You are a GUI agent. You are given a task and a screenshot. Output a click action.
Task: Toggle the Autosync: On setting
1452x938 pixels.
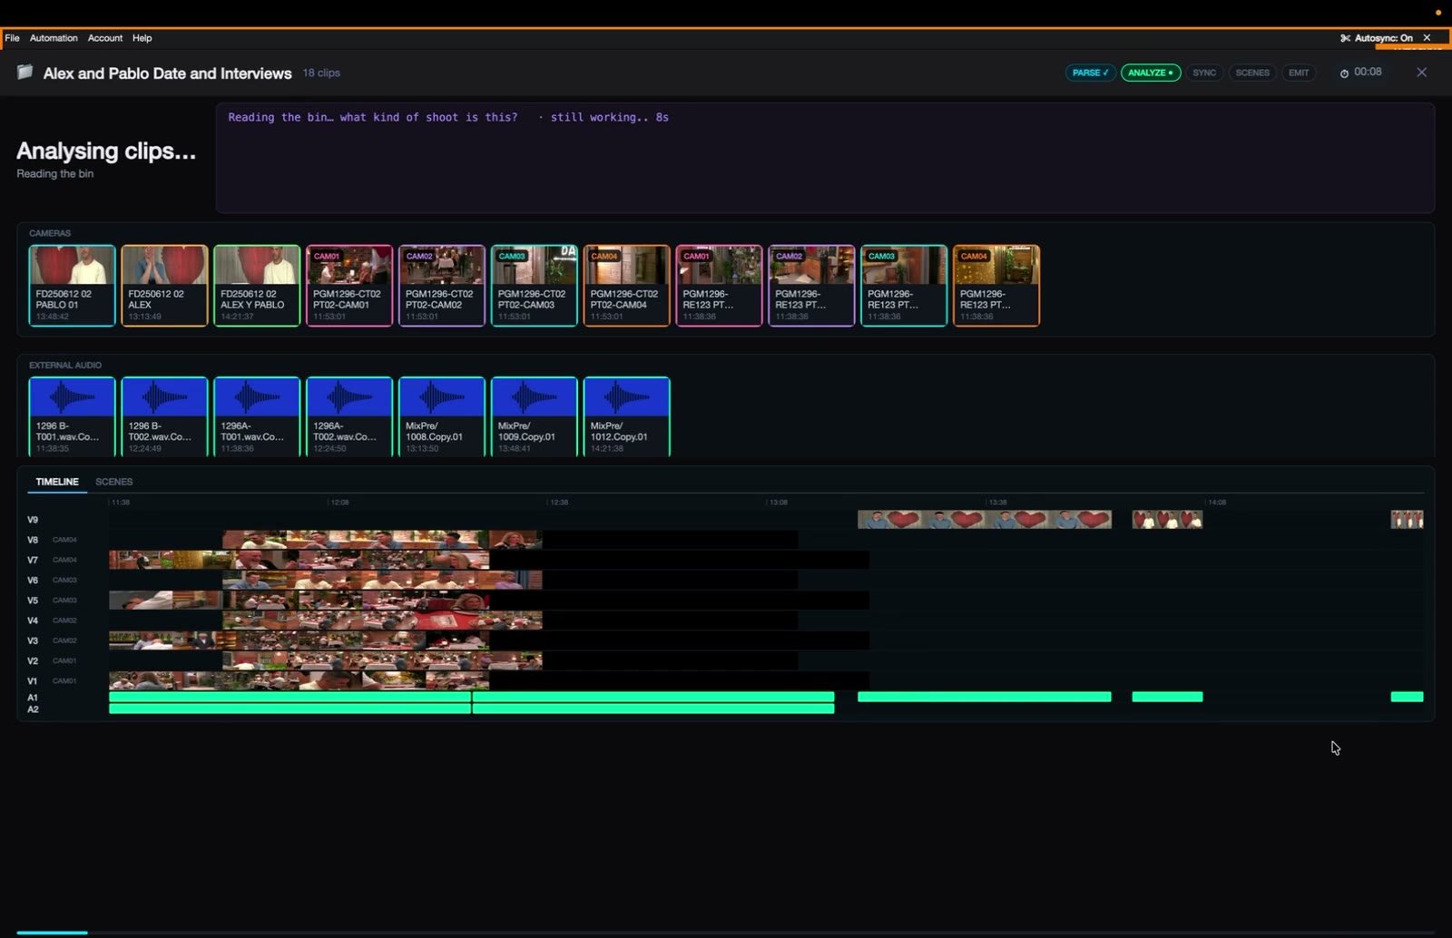(1383, 38)
